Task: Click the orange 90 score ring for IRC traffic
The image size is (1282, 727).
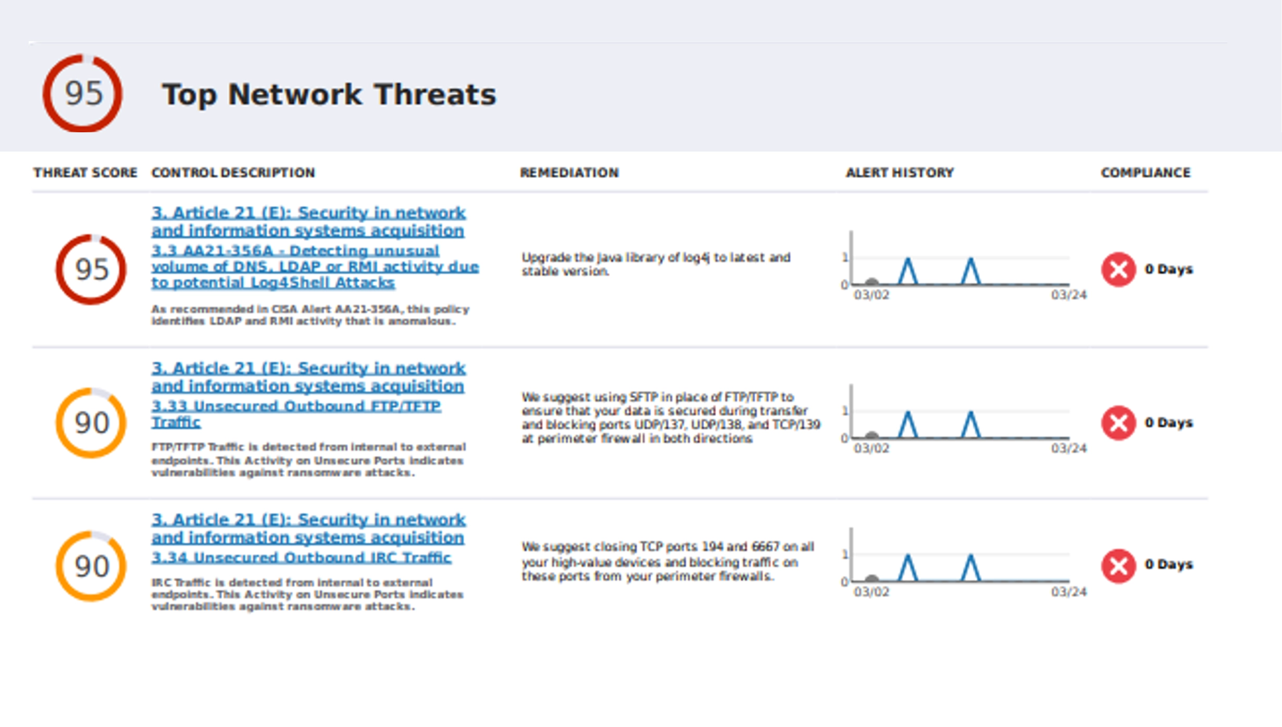Action: [91, 566]
